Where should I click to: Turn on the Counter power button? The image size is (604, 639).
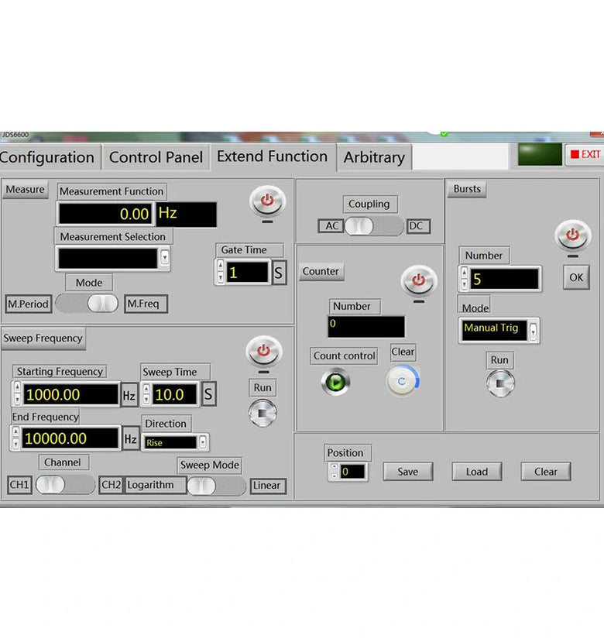tap(418, 280)
